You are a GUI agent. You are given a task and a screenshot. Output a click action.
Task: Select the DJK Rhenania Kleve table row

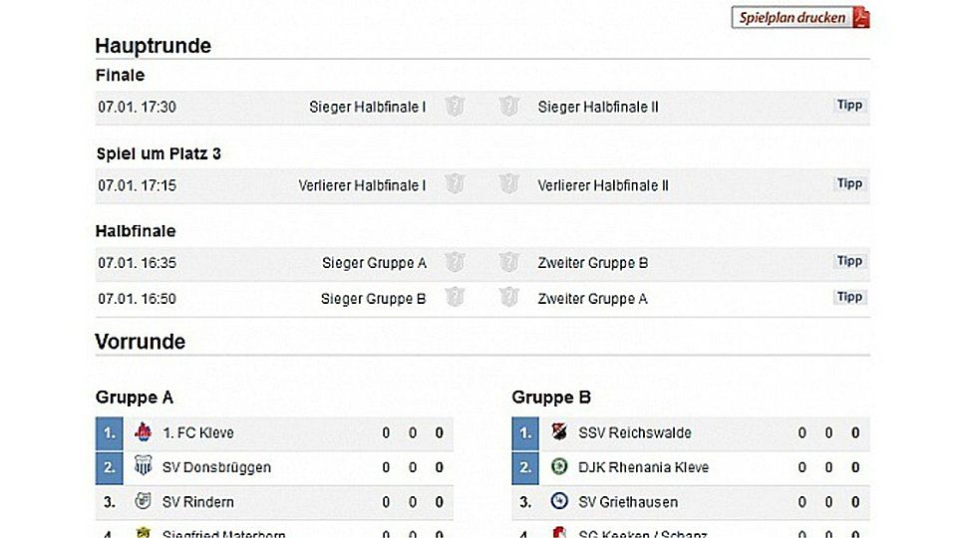691,467
